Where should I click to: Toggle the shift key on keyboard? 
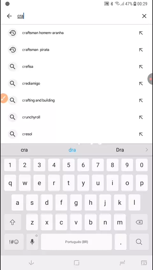(12, 222)
